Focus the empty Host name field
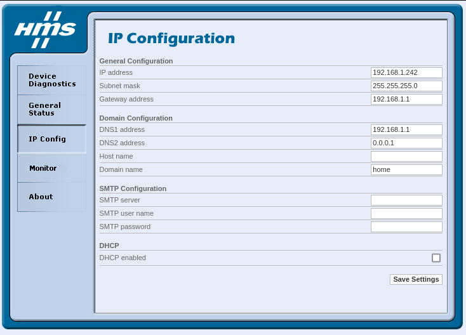The height and width of the screenshot is (335, 466). (406, 156)
